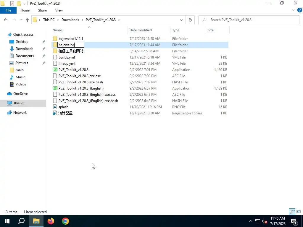Open the File menu tab

pos(8,10)
